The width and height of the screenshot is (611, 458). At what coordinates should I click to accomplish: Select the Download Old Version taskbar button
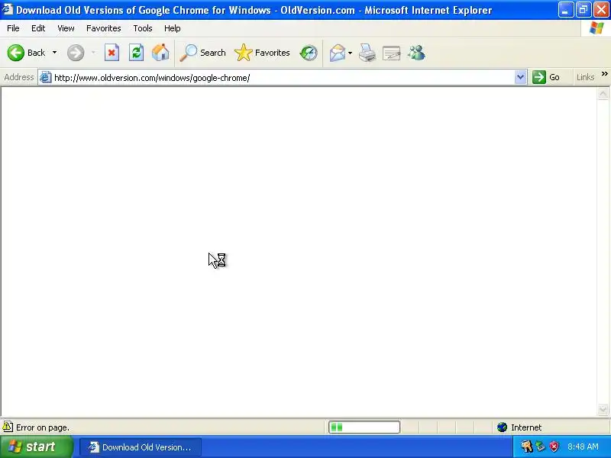pyautogui.click(x=141, y=447)
